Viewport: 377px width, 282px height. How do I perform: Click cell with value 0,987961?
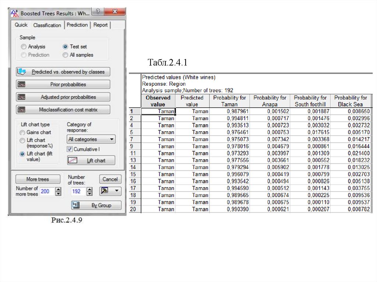pos(230,111)
